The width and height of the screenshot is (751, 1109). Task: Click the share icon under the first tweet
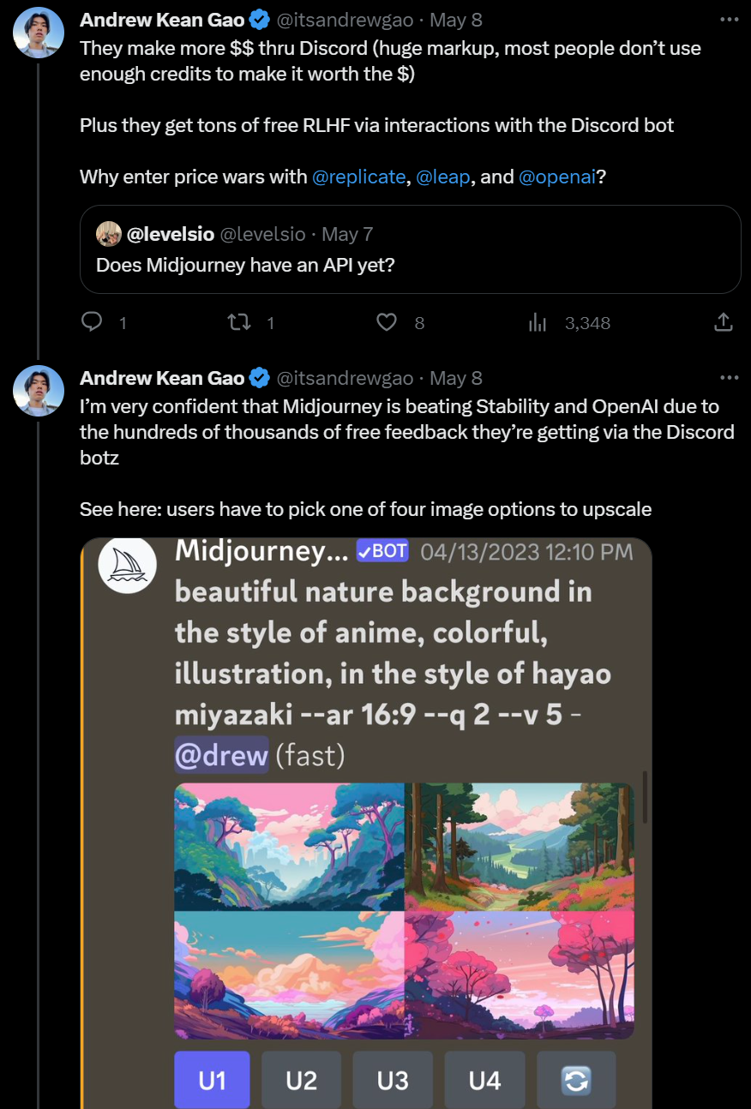click(x=723, y=321)
